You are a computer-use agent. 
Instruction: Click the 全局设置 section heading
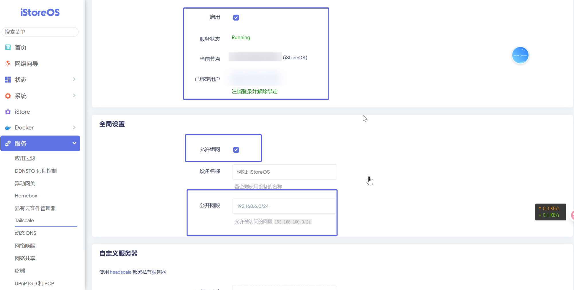(x=112, y=124)
